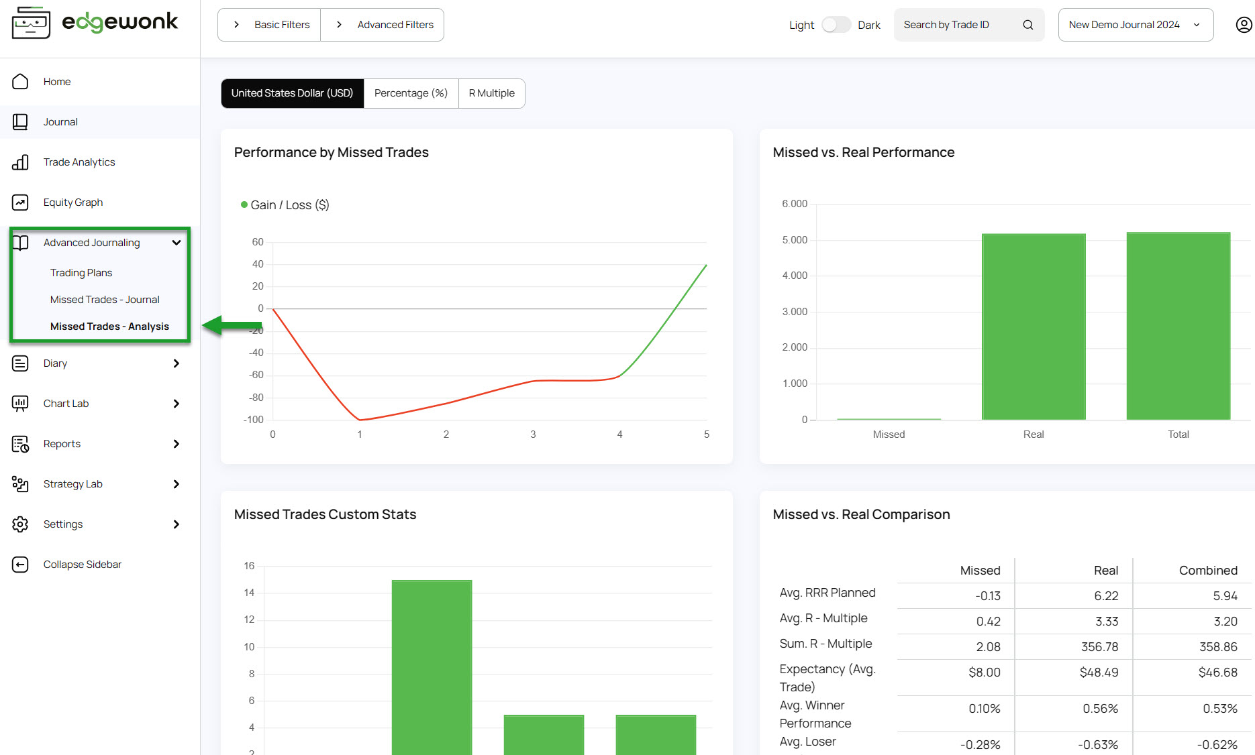Click 'Missed Trades Custom Stats' heading

[325, 514]
